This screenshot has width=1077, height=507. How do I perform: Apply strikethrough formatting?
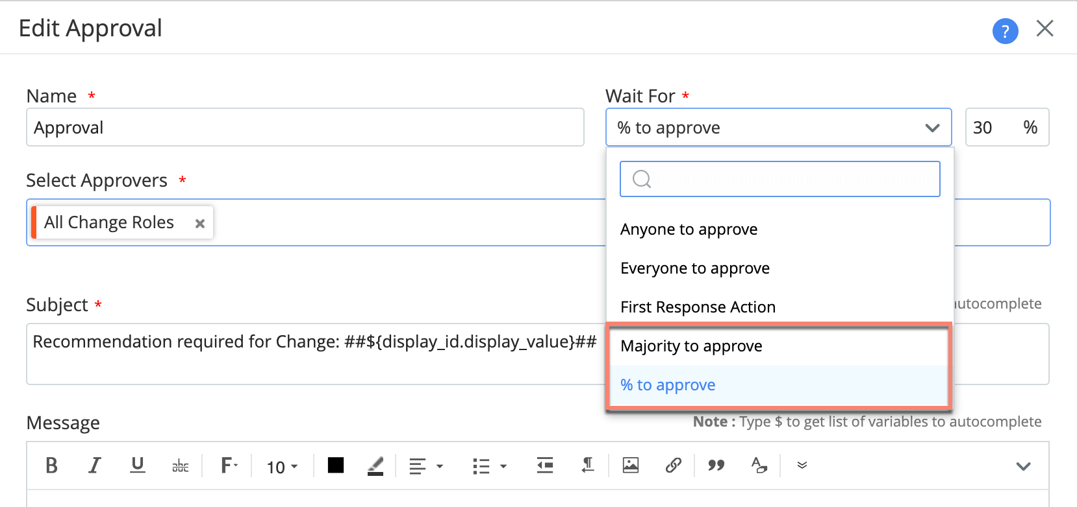[181, 466]
